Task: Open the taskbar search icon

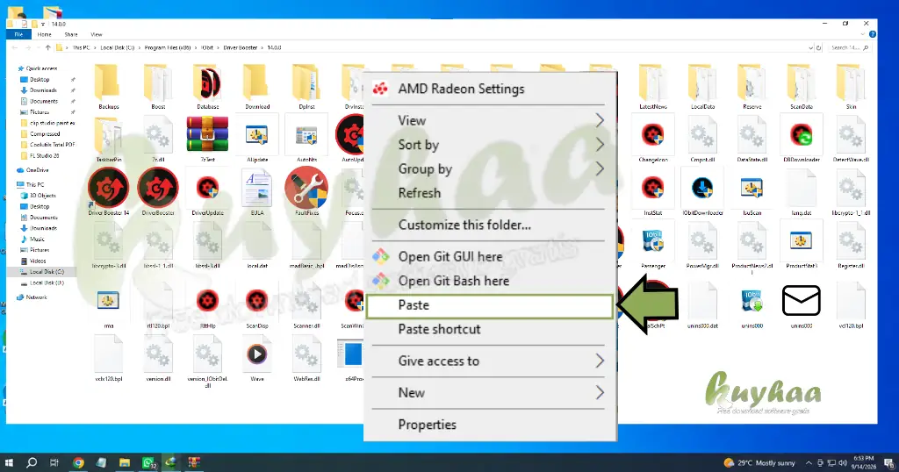Action: click(32, 462)
